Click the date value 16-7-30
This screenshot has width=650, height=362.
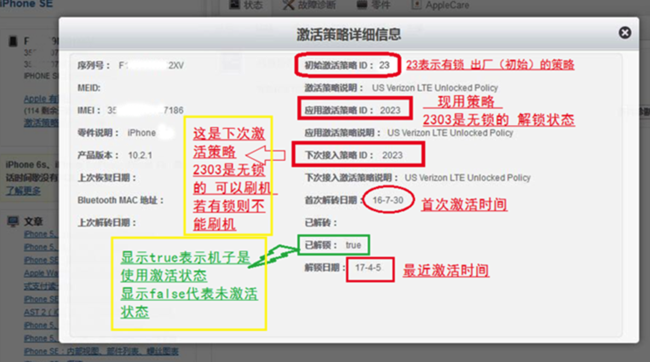(x=388, y=200)
